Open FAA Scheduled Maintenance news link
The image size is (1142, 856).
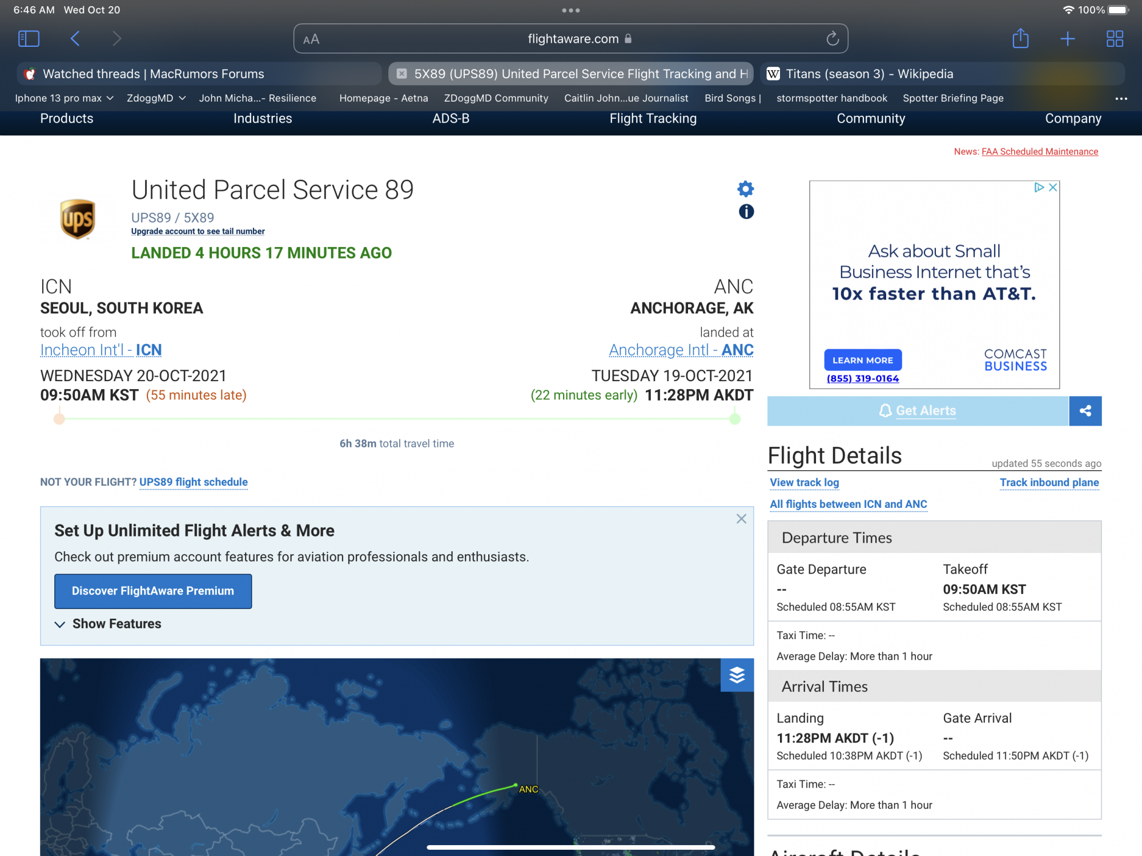[1040, 151]
